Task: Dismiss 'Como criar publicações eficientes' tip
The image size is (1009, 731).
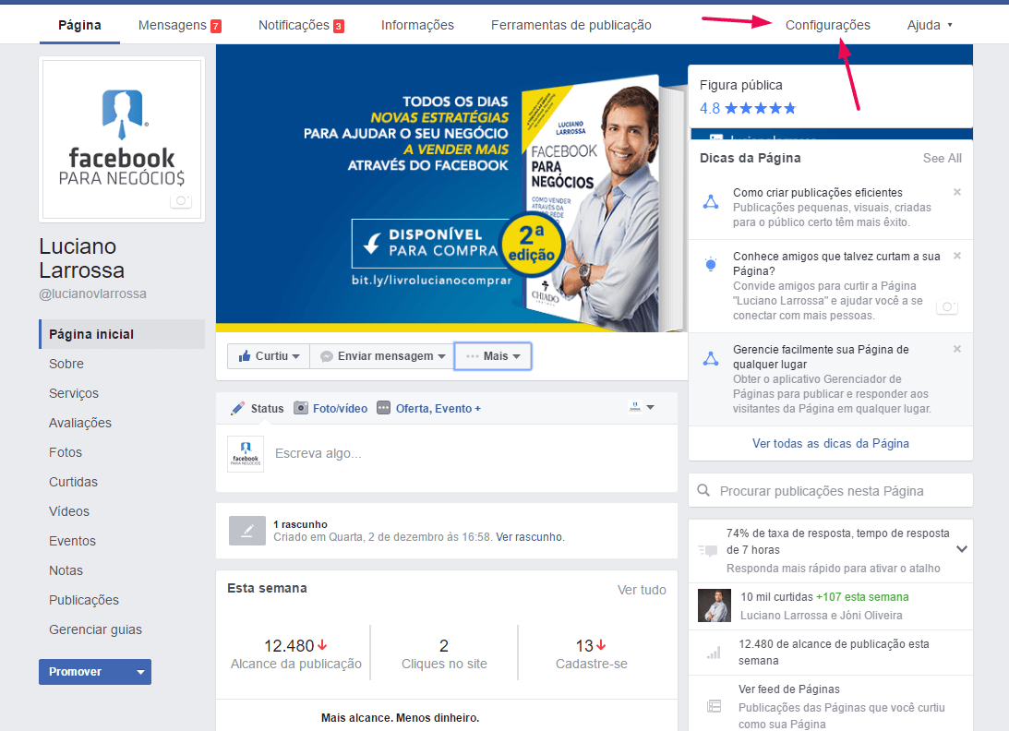Action: point(957,192)
